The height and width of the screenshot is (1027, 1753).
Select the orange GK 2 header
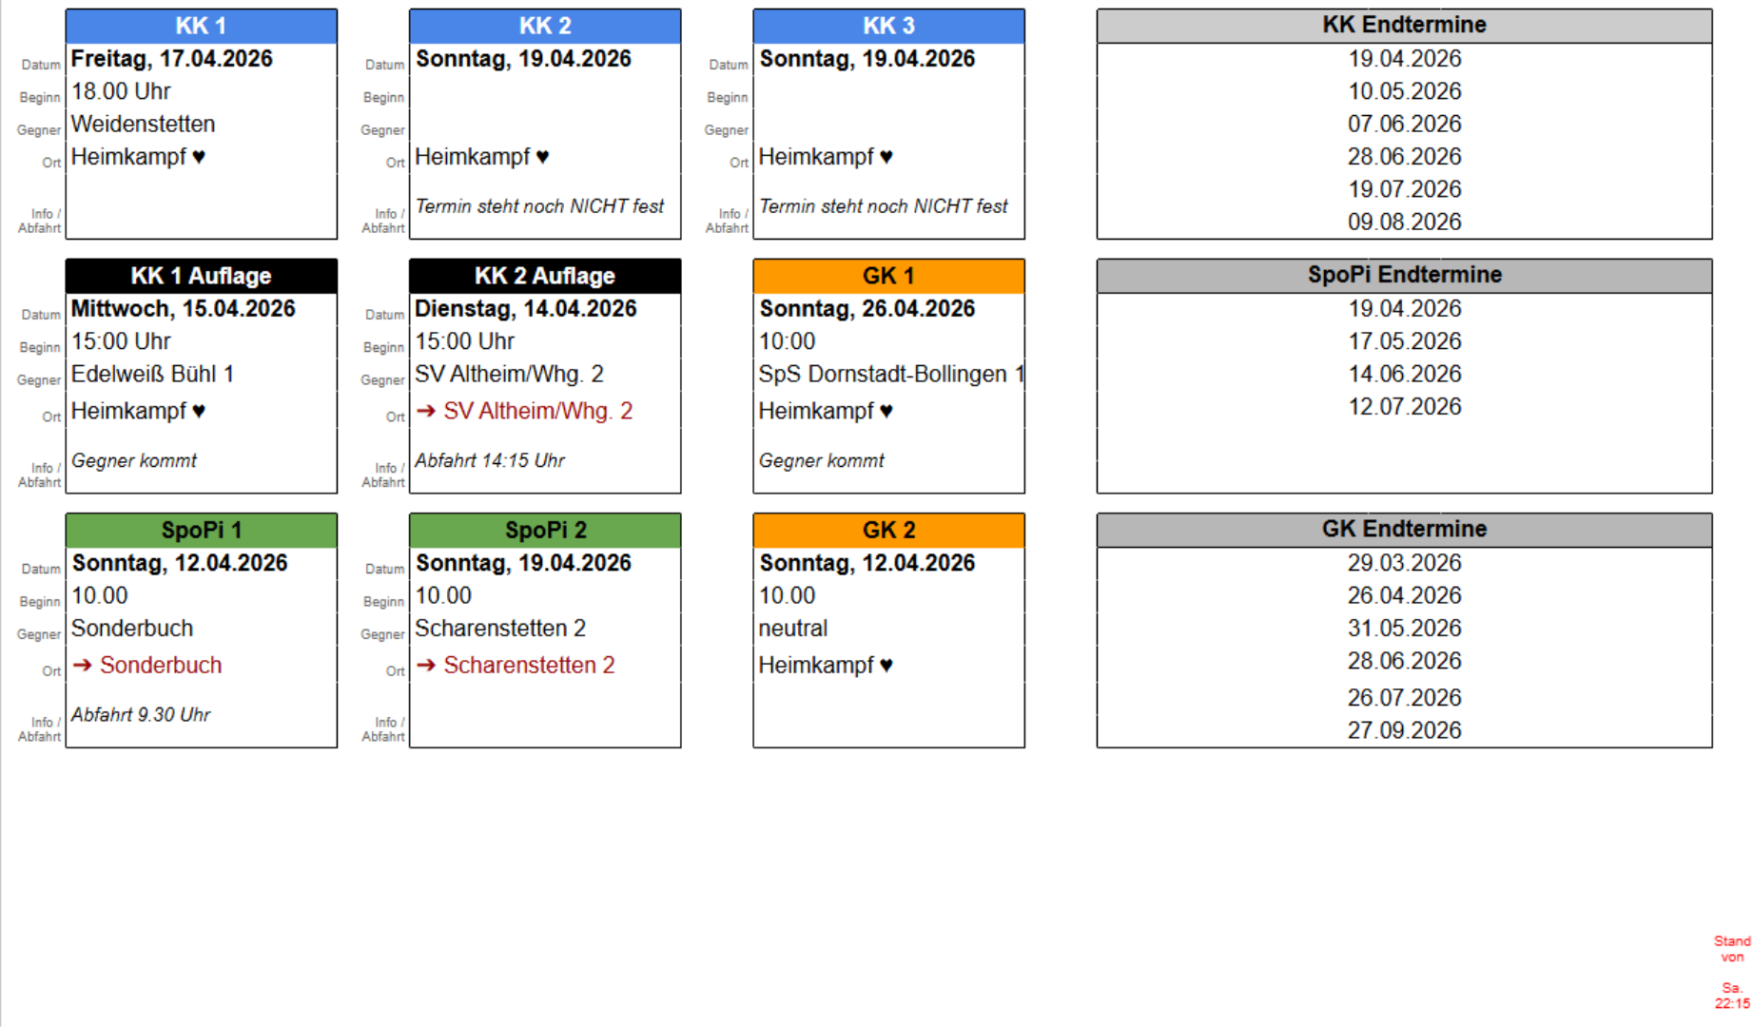click(x=888, y=530)
